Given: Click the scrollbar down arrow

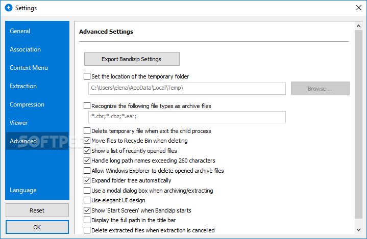Looking at the screenshot, I should click(x=358, y=230).
